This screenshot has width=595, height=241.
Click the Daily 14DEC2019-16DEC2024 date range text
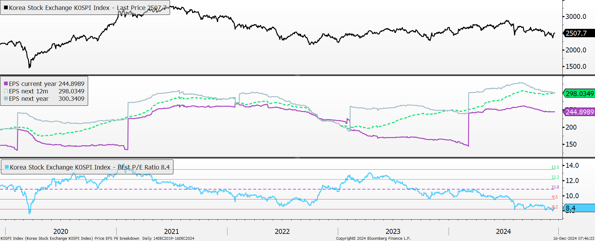click(x=168, y=239)
